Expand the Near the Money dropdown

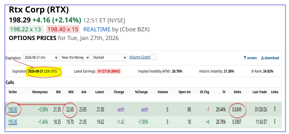coord(75,57)
